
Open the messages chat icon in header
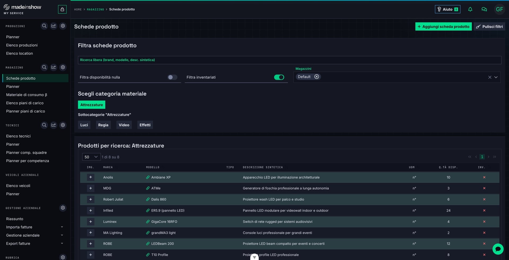click(x=484, y=9)
